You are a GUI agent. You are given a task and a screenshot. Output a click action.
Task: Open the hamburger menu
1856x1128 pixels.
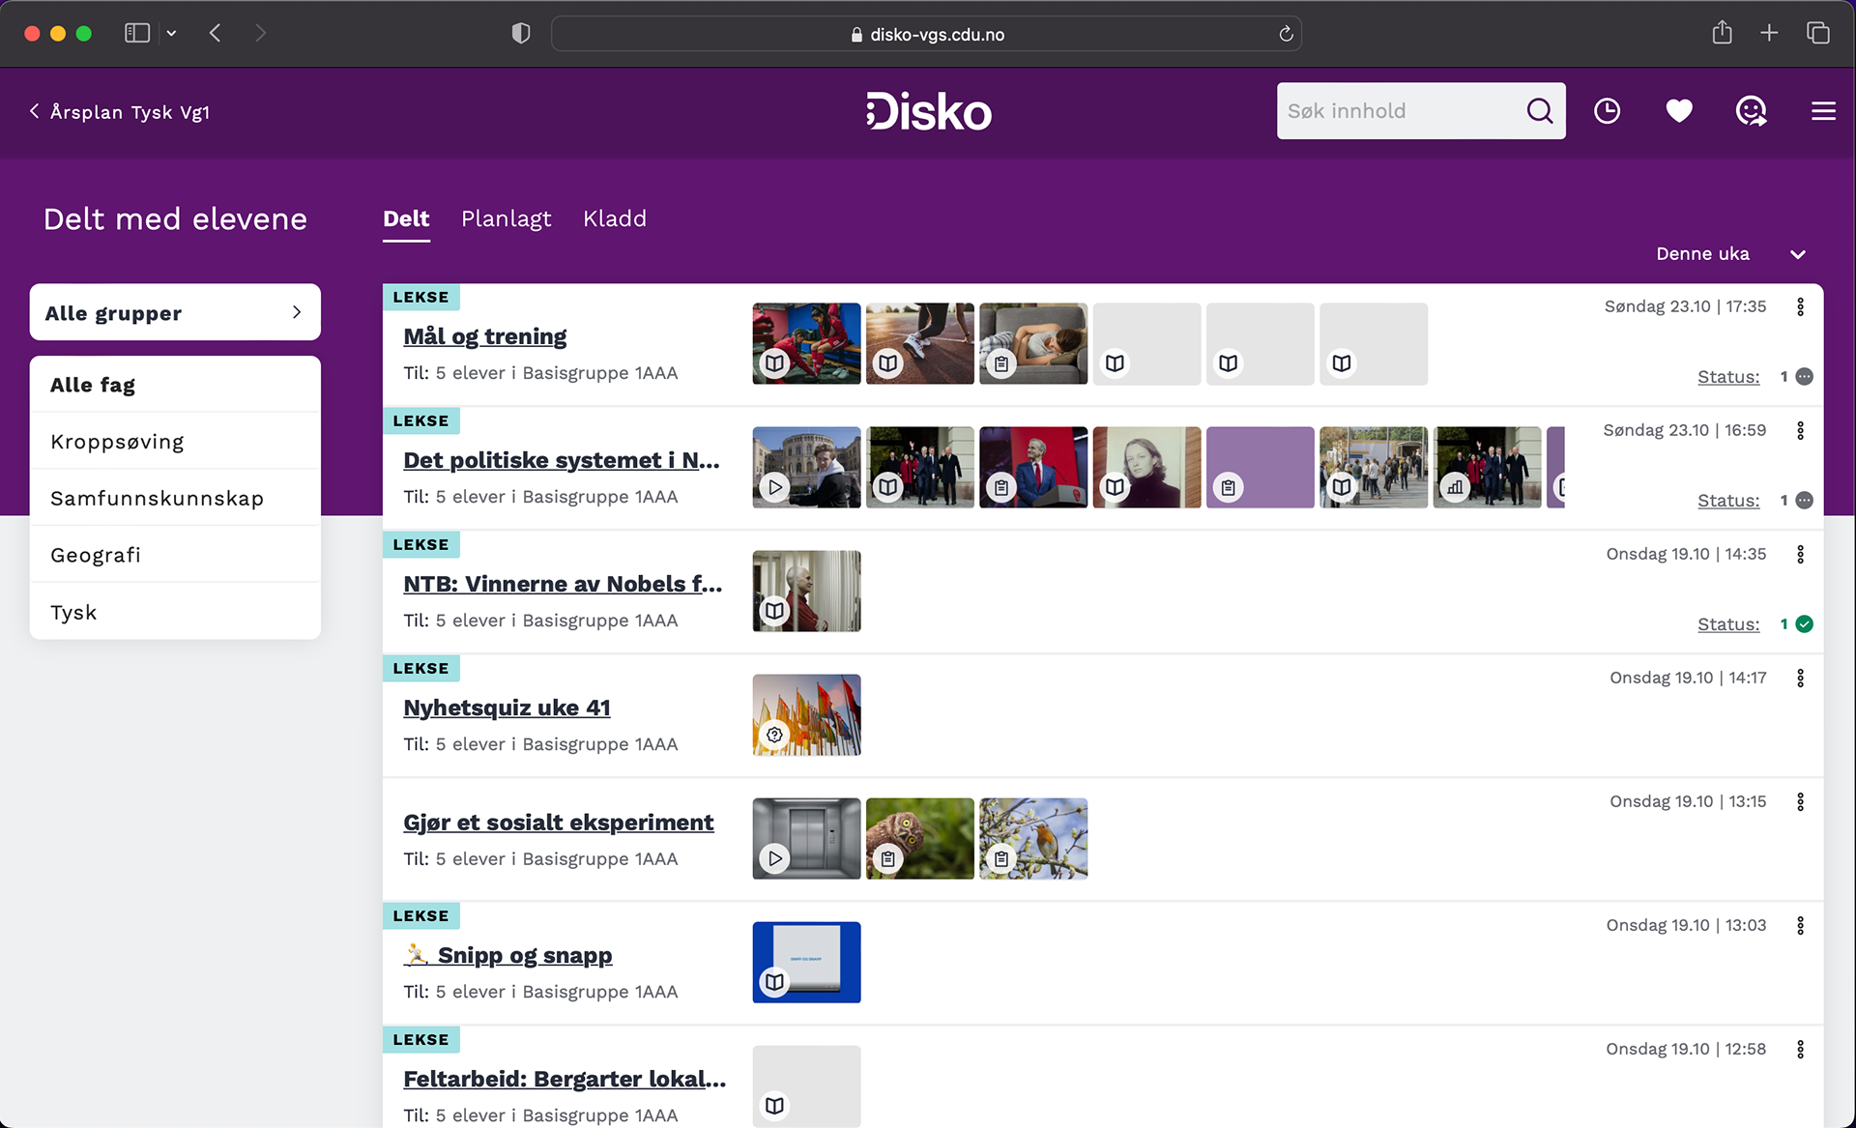[1823, 111]
